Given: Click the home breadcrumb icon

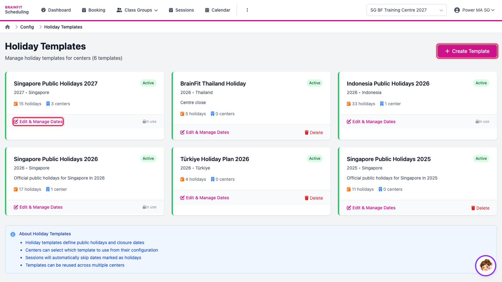Looking at the screenshot, I should click(8, 27).
